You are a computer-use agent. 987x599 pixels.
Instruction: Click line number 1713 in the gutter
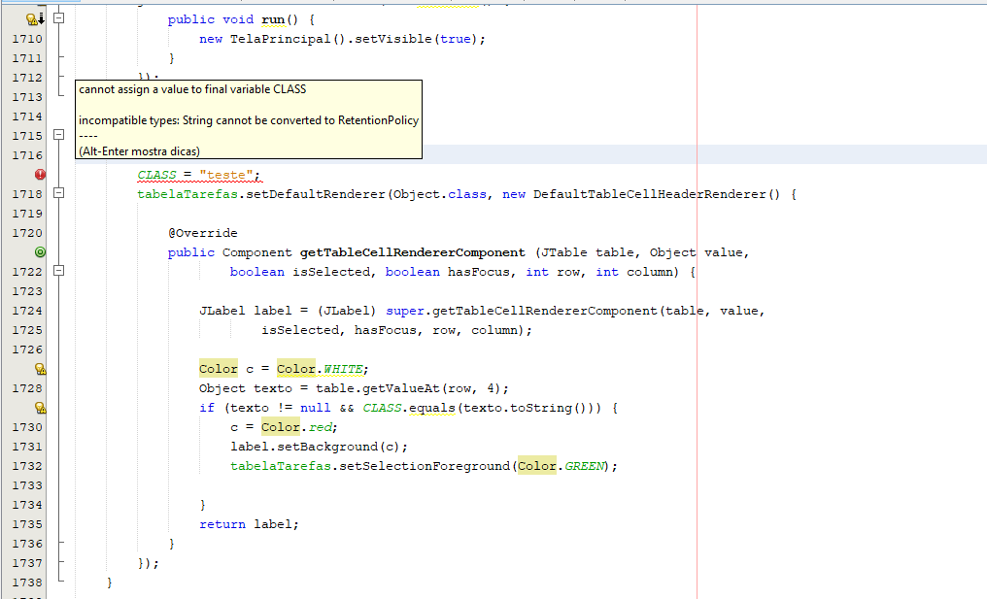(27, 97)
